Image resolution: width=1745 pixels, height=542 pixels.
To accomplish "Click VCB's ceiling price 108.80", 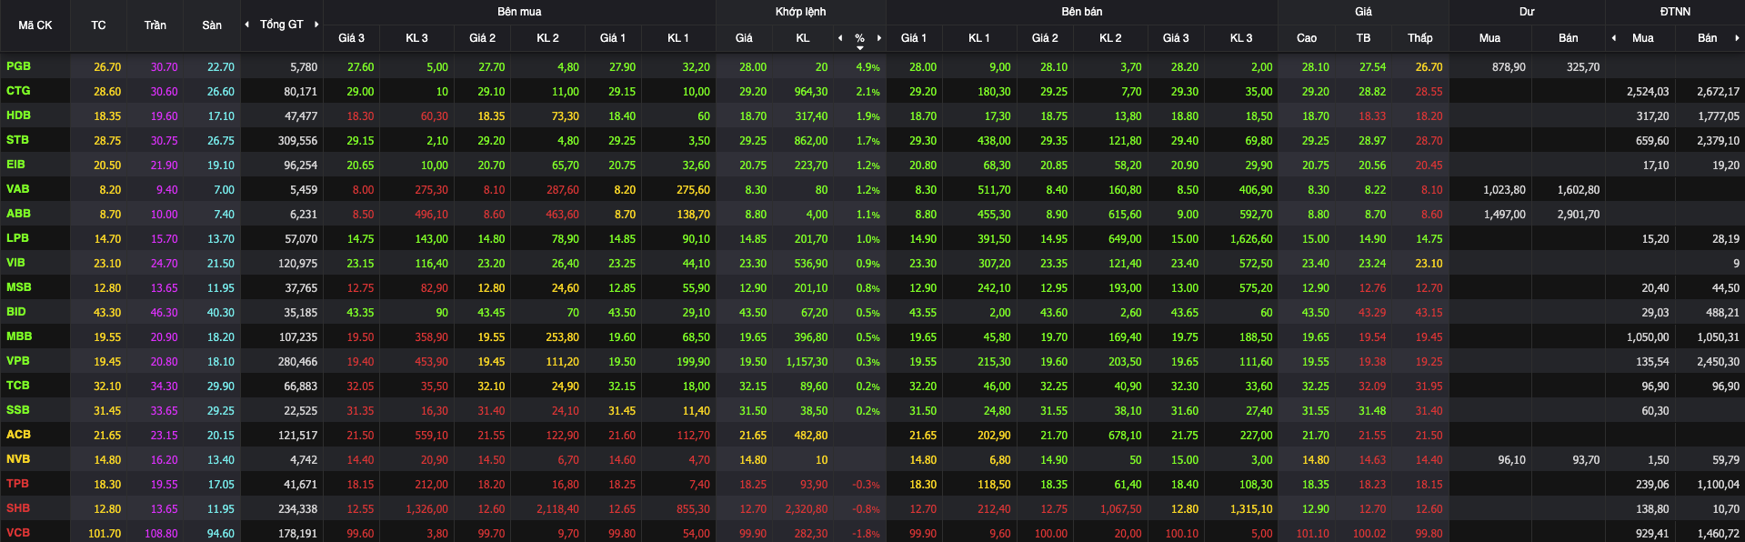I will pyautogui.click(x=161, y=534).
